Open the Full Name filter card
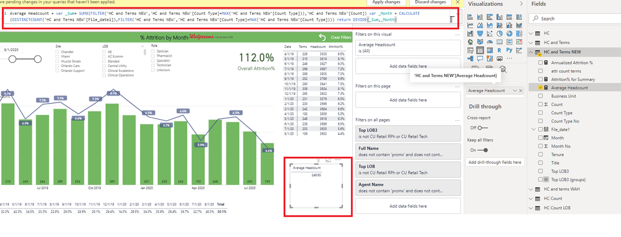 [x=408, y=151]
